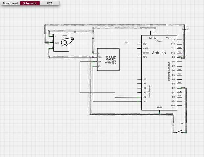204x157 pixels.
Task: Select the S1 switch symbol
Action: pos(179,132)
